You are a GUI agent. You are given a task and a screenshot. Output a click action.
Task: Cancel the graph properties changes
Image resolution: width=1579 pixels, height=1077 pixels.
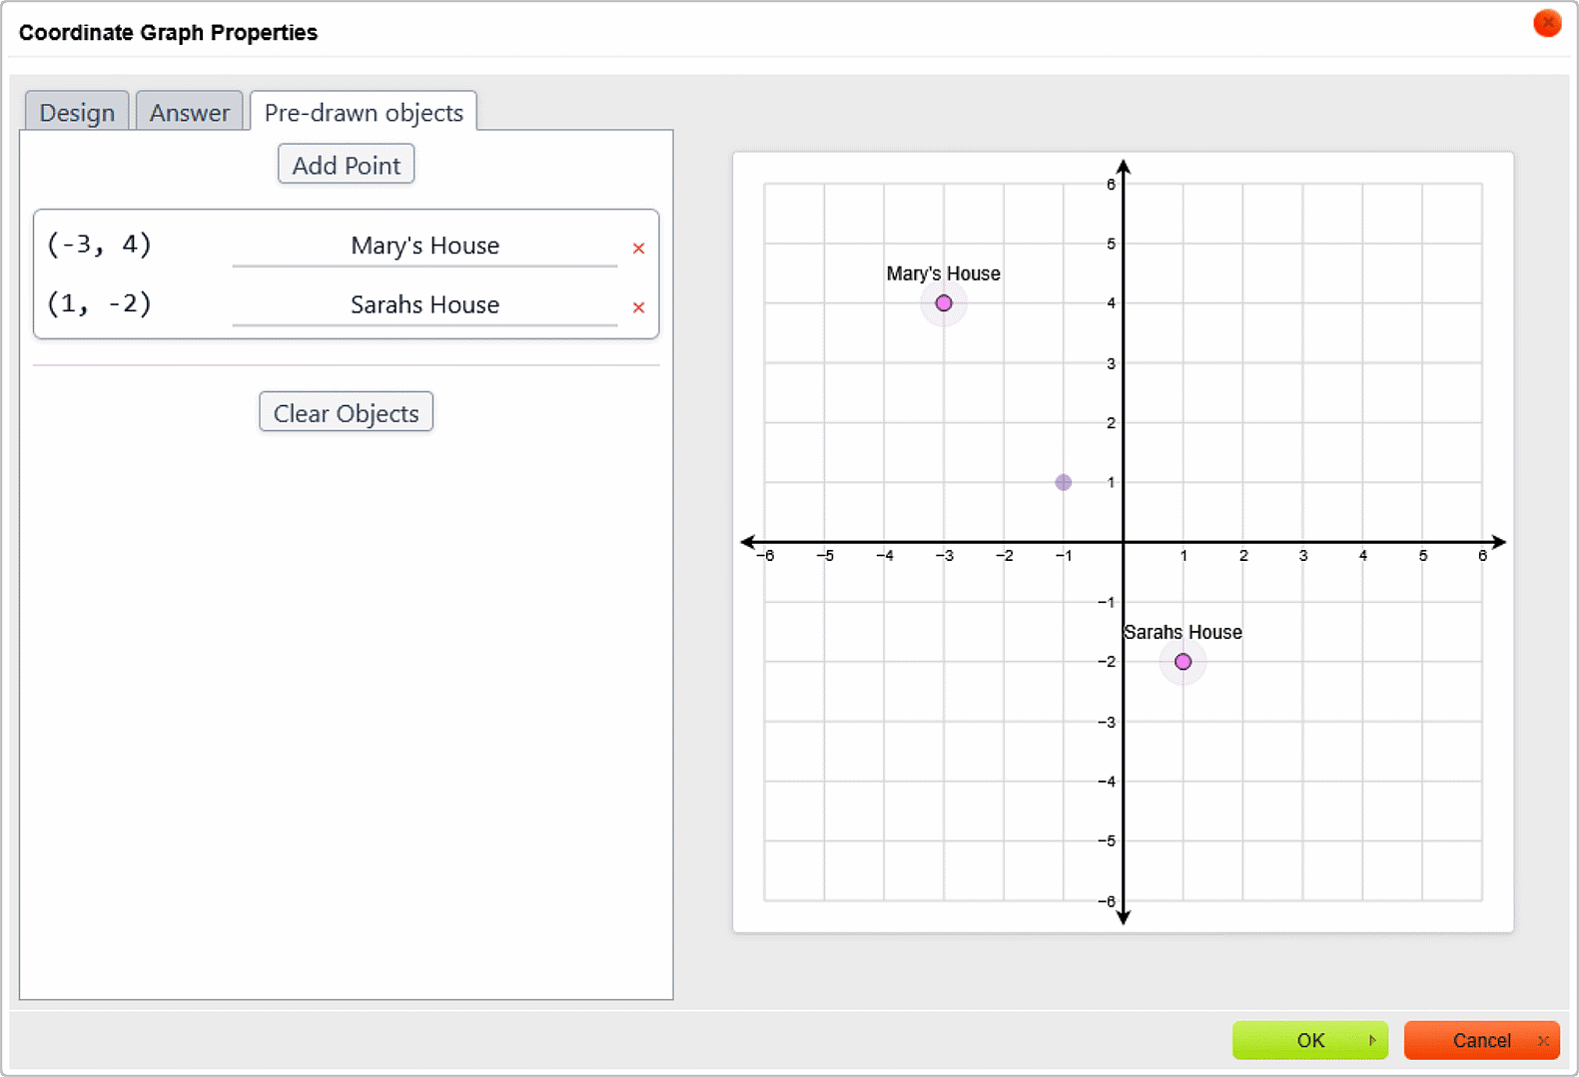(1480, 1040)
